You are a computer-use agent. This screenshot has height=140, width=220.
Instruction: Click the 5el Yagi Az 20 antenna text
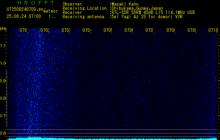pos(147,17)
